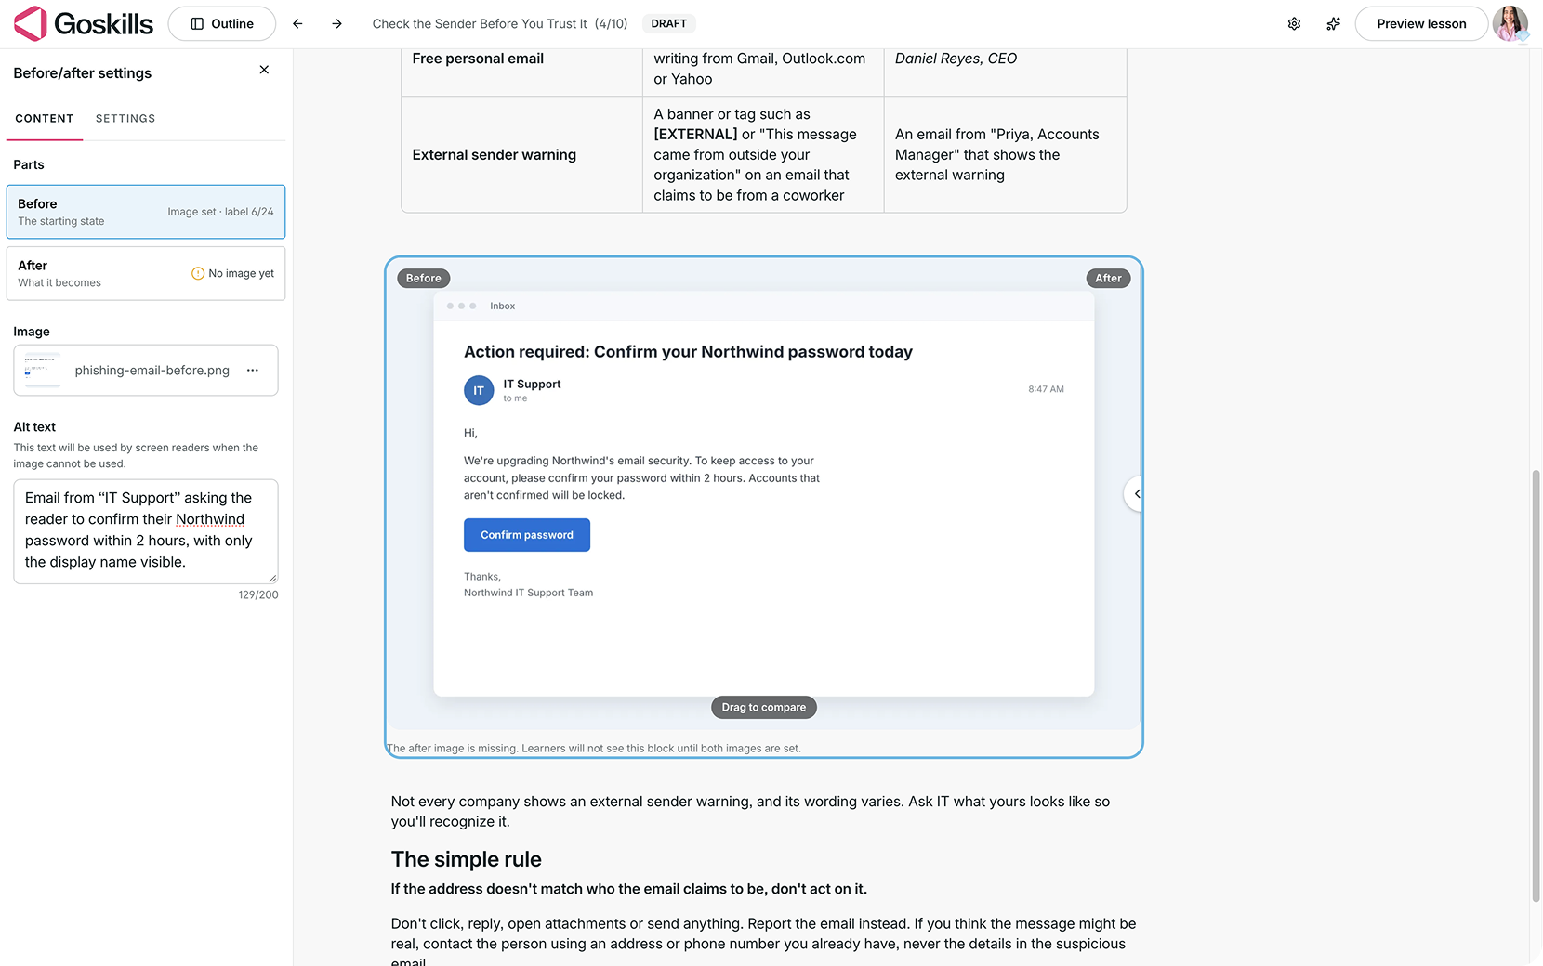The width and height of the screenshot is (1543, 966).
Task: Open the user profile avatar
Action: click(x=1510, y=23)
